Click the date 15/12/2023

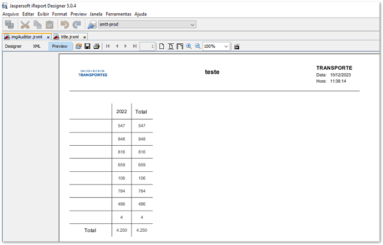click(340, 75)
